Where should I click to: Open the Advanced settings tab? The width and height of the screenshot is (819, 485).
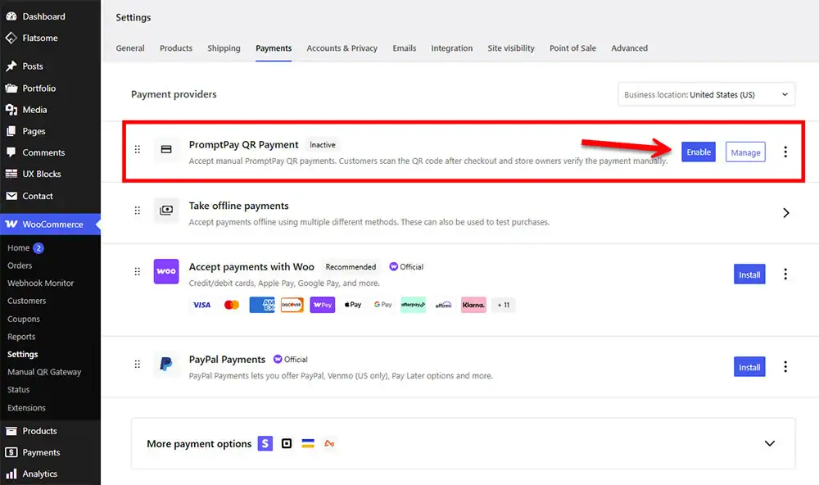point(629,48)
